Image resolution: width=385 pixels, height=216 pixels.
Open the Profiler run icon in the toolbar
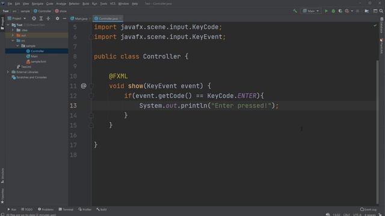coord(346,11)
